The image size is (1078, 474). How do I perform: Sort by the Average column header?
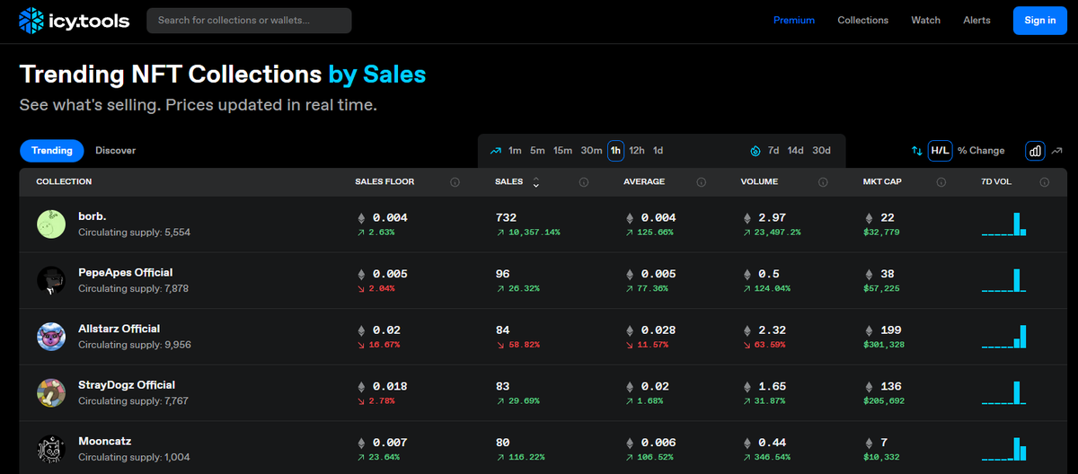644,182
